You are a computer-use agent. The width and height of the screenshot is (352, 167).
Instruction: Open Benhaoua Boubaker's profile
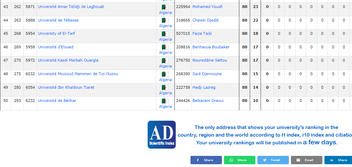coord(211,47)
